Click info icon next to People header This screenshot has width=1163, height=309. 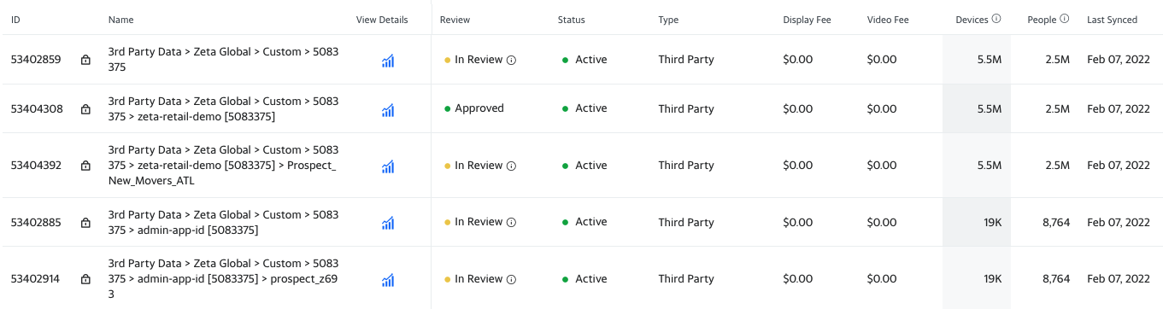[x=1065, y=19]
